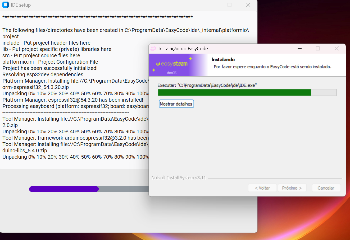Click the purple installer icon before 'Instalação do EasyCode'
Viewport: 350px width, 240px height.
click(x=153, y=49)
